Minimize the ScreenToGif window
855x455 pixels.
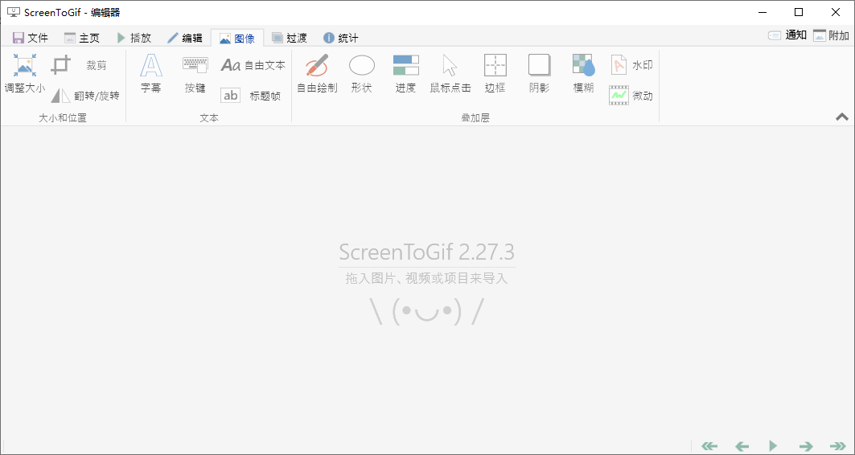[763, 12]
